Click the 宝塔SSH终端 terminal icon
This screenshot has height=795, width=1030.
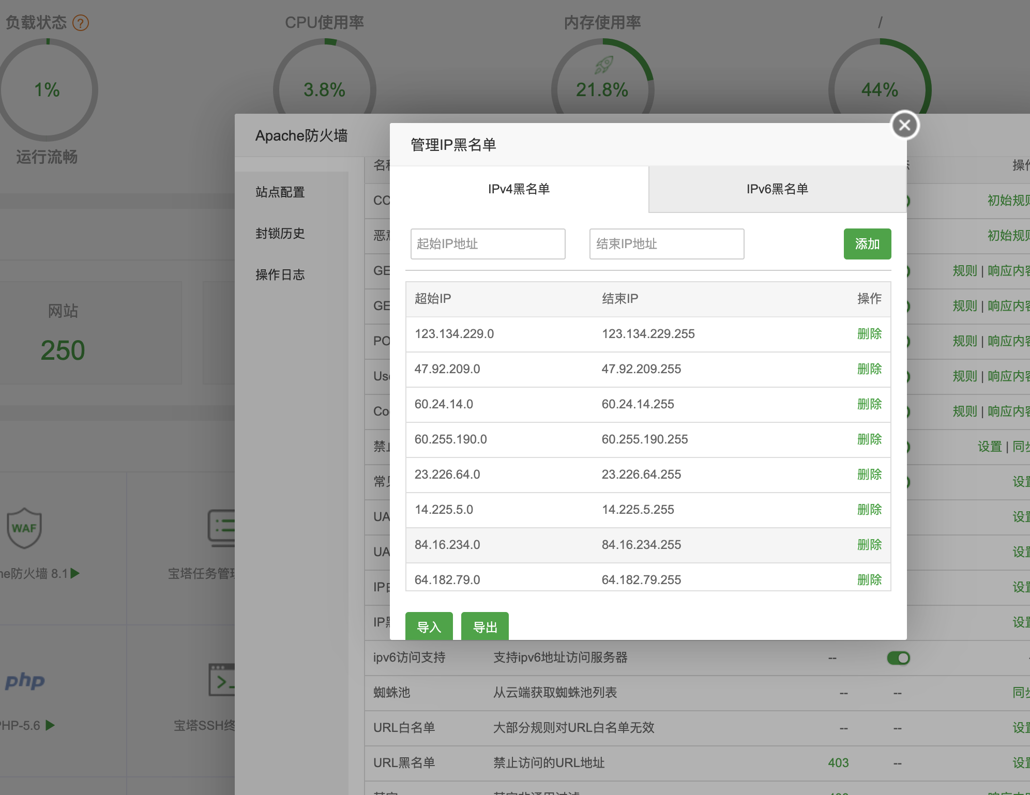(x=222, y=680)
